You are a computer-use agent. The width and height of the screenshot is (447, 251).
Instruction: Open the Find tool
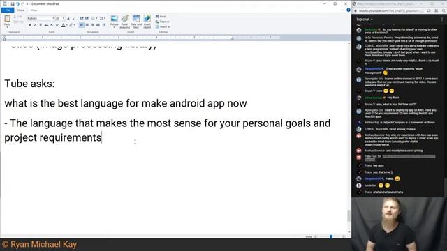click(x=161, y=17)
